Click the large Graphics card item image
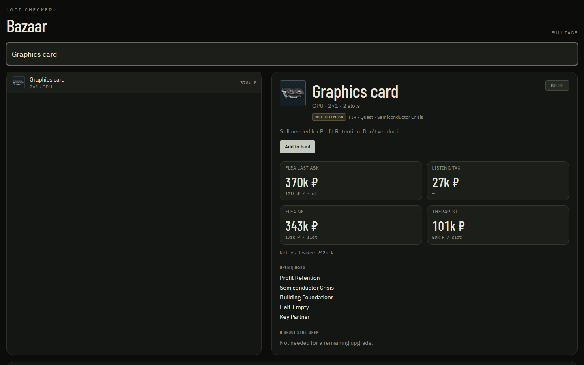 [x=293, y=93]
